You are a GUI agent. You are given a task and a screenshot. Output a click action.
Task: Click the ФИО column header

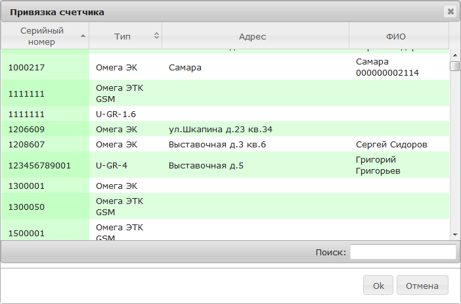(397, 36)
